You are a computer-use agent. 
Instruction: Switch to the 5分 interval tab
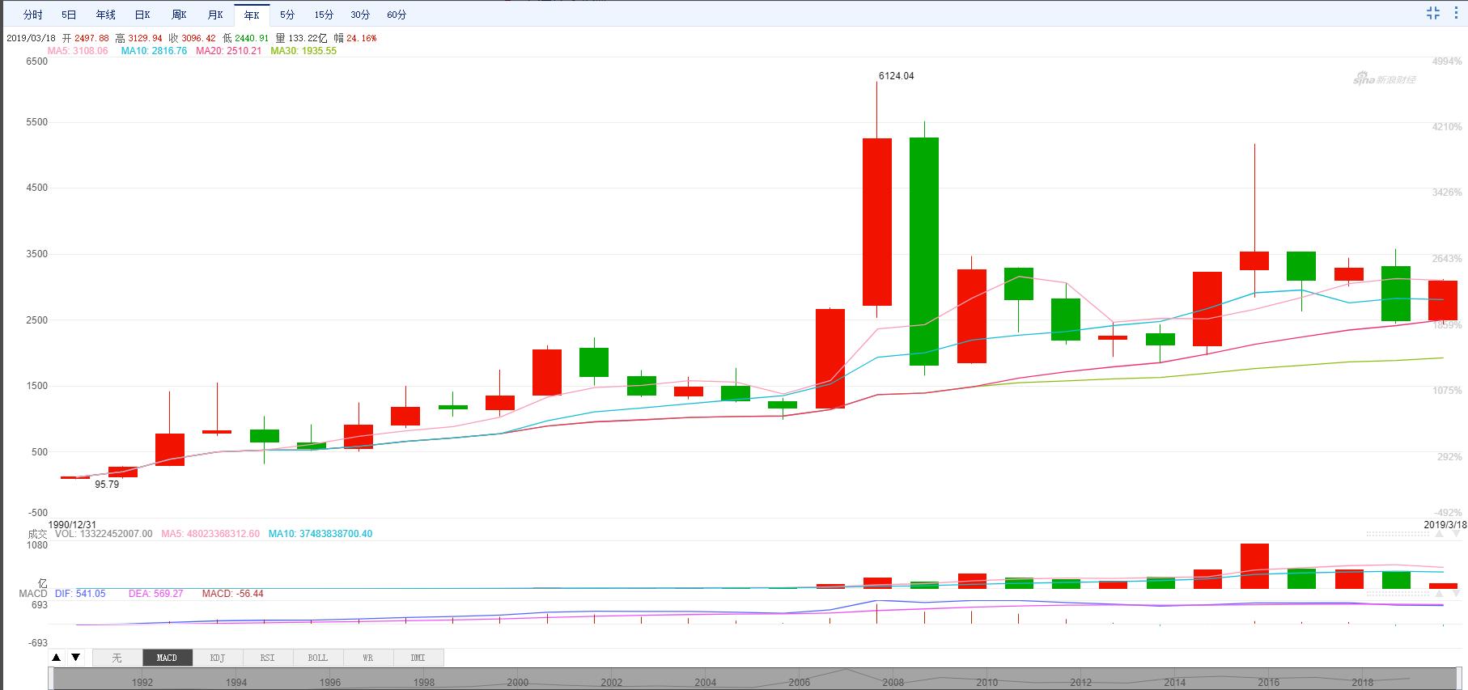point(287,15)
